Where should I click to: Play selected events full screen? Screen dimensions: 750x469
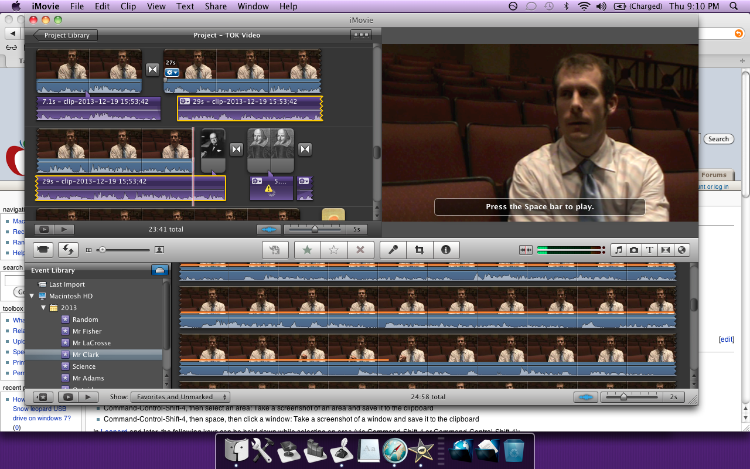(x=68, y=397)
